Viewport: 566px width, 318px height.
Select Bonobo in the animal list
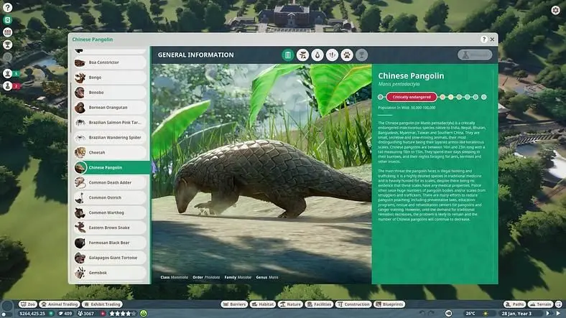(110, 93)
